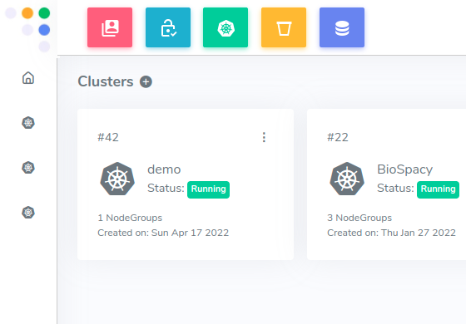Select the #22 cluster ID text
The height and width of the screenshot is (324, 466).
(x=338, y=137)
